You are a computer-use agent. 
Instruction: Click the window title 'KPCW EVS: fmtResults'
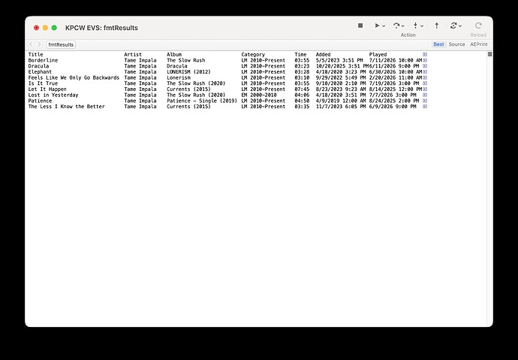[101, 28]
